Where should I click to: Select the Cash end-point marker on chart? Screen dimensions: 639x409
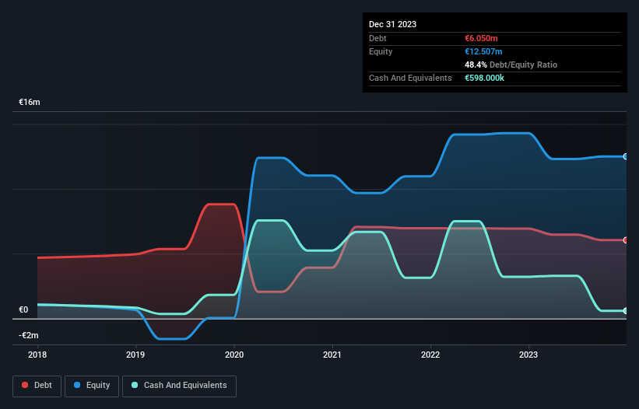(x=626, y=311)
